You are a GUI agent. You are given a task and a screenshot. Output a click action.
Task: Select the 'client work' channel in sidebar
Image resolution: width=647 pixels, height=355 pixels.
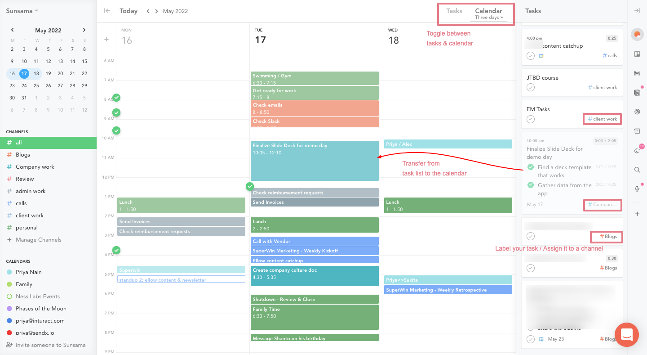pos(30,215)
